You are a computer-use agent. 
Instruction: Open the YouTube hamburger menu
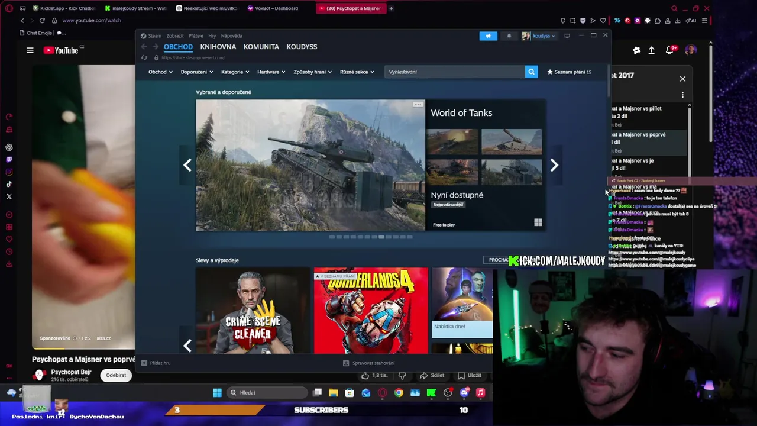coord(30,50)
